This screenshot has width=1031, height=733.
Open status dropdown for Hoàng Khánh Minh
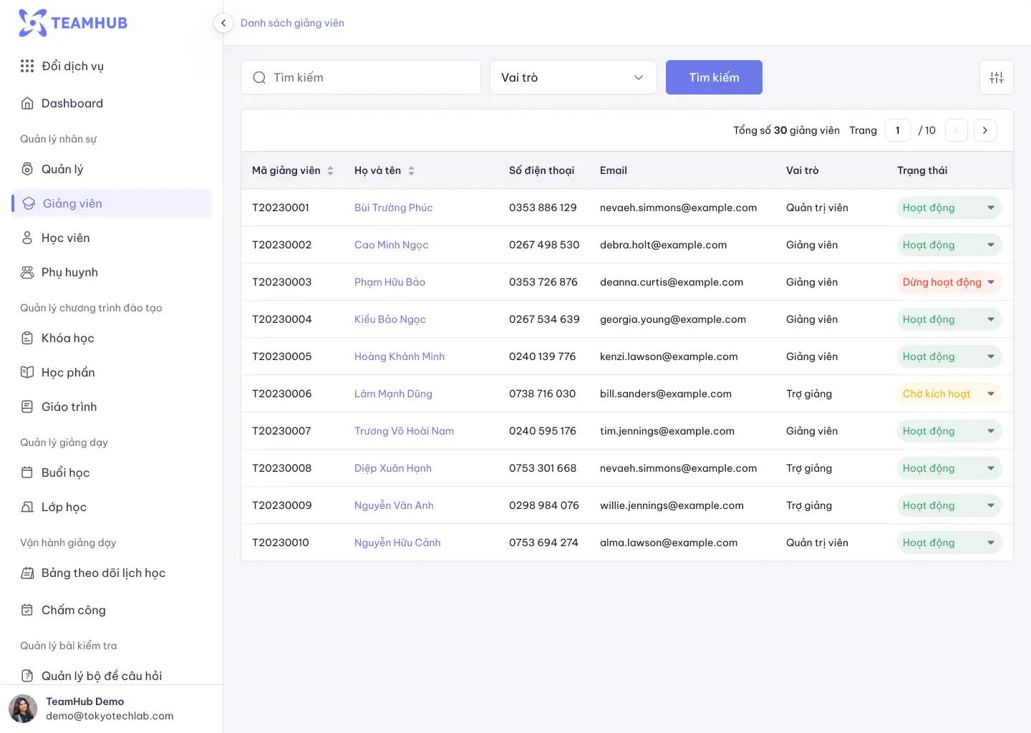tap(949, 356)
